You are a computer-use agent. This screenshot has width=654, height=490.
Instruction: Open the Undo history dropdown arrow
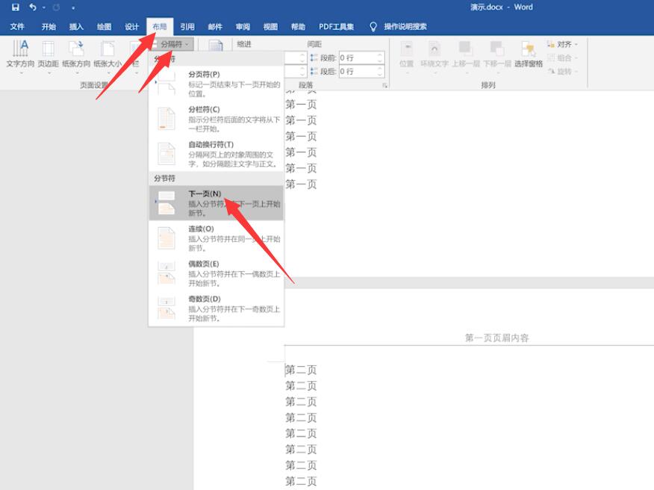(x=43, y=7)
